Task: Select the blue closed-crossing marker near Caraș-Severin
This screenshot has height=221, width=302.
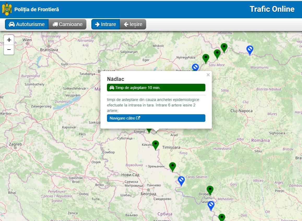Action: tap(181, 181)
